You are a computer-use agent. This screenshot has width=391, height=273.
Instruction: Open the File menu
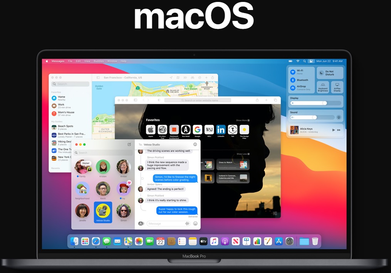pyautogui.click(x=70, y=61)
